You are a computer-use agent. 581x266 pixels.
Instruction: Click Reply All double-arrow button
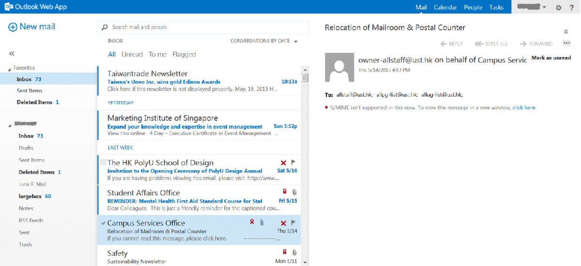[x=491, y=44]
